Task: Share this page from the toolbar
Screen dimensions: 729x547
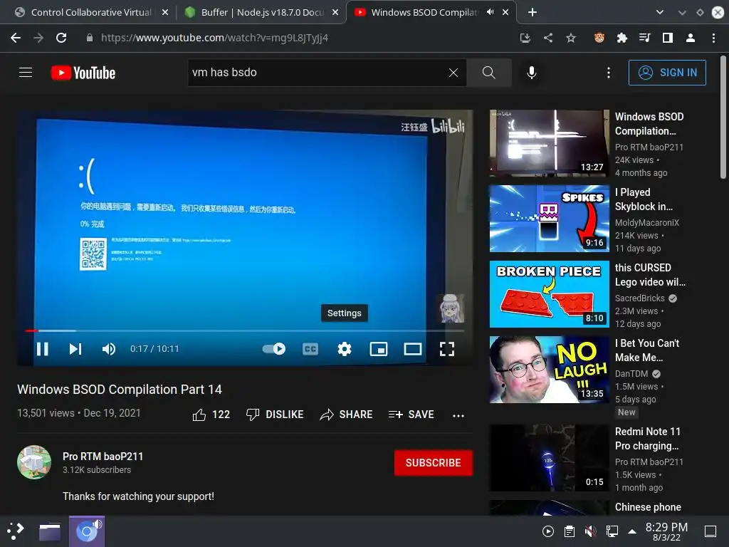Action: (x=548, y=38)
